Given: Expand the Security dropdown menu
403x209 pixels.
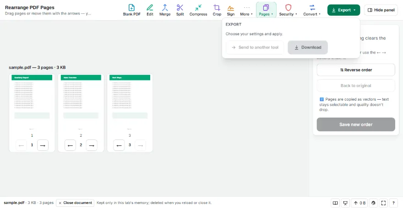Looking at the screenshot, I should click(x=288, y=10).
